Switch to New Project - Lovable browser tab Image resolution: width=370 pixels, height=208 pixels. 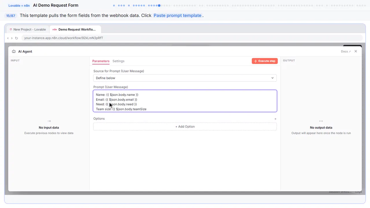coord(28,29)
